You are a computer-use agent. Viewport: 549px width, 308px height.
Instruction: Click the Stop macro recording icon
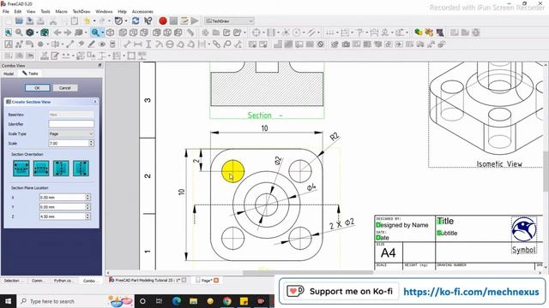(x=173, y=21)
